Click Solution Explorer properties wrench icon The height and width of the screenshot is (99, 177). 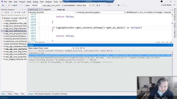[x=24, y=12]
